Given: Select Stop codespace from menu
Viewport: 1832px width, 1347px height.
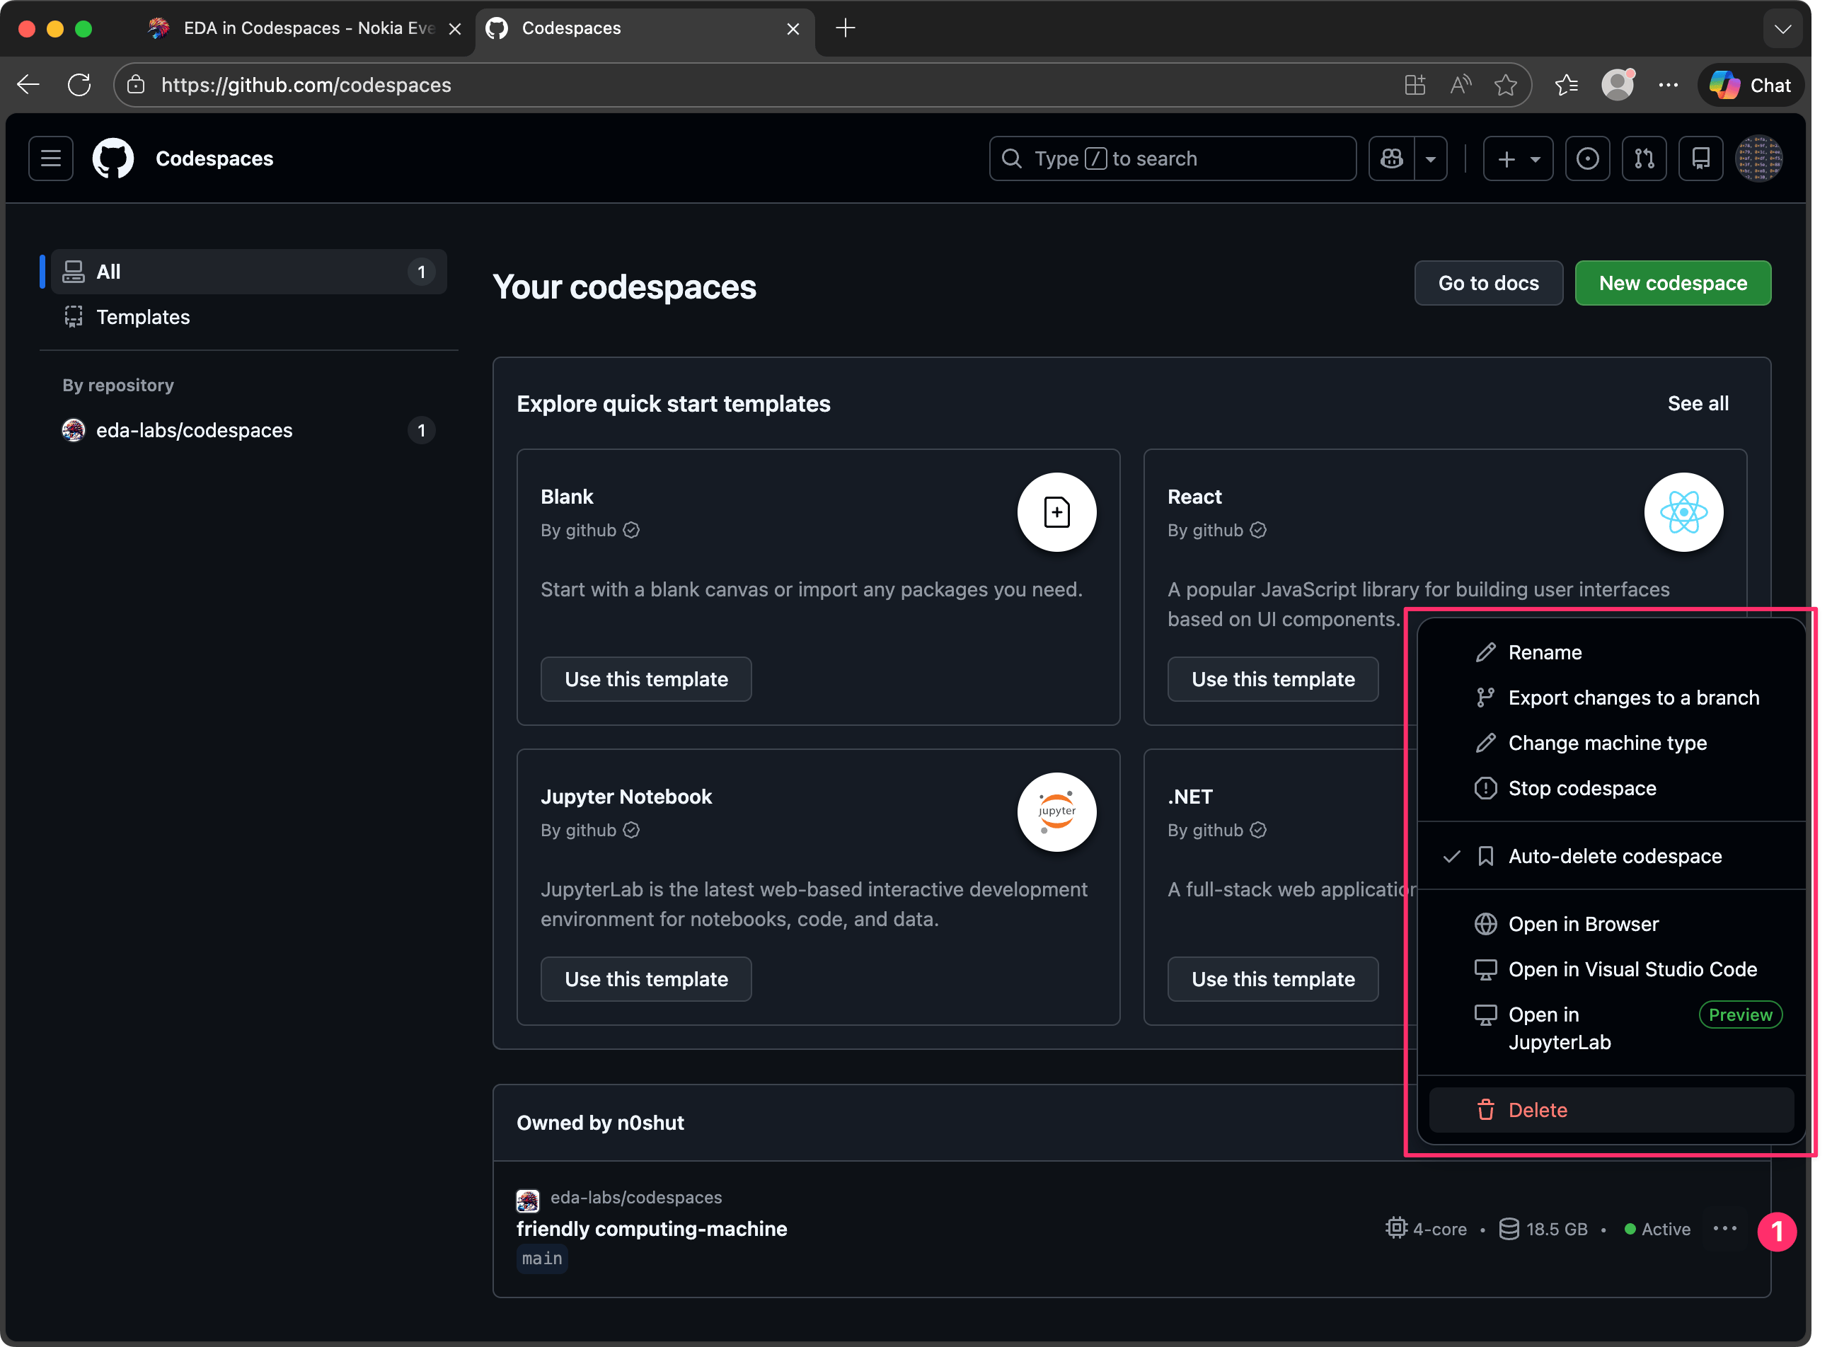Looking at the screenshot, I should pos(1581,789).
